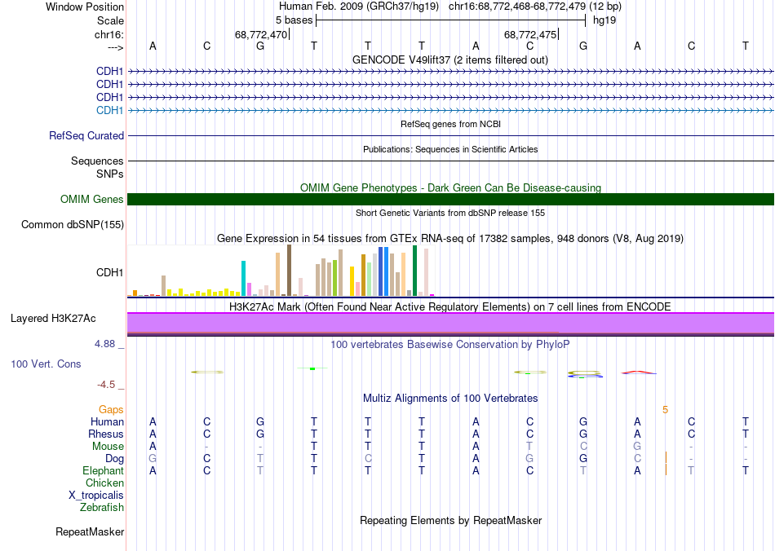
Task: Click the orange Gaps label
Action: [111, 409]
